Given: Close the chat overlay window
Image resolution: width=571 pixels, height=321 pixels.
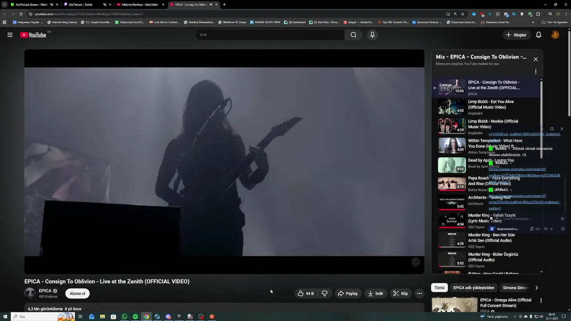Looking at the screenshot, I should pyautogui.click(x=562, y=129).
